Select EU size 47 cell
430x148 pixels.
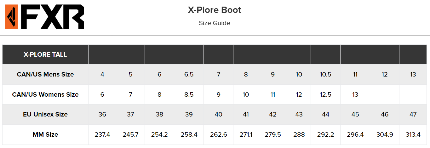pyautogui.click(x=413, y=114)
